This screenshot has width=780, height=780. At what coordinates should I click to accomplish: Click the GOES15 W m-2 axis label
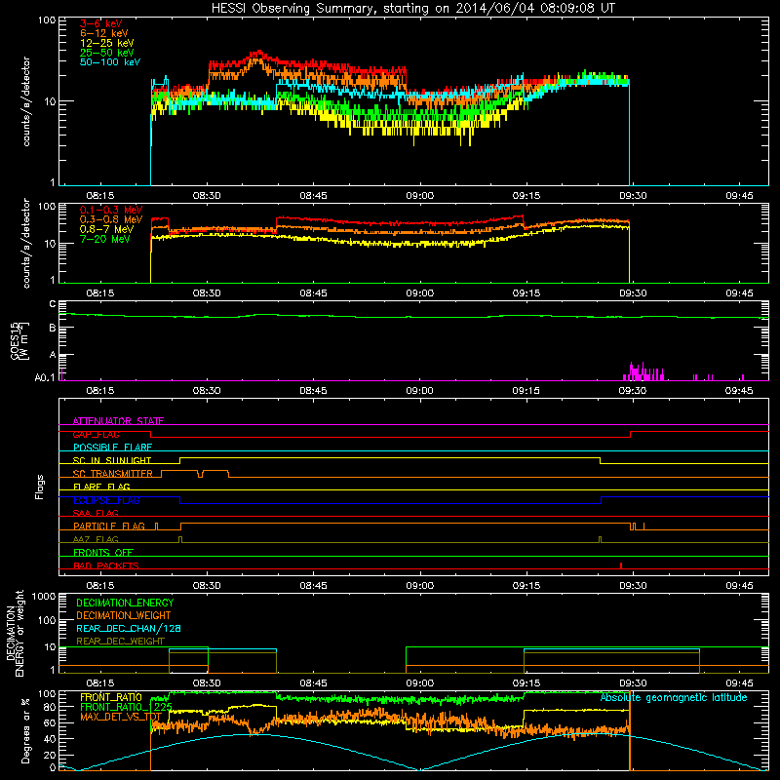pos(19,341)
